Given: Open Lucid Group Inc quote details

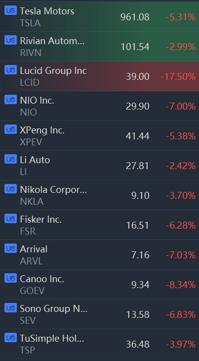Looking at the screenshot, I should (99, 76).
